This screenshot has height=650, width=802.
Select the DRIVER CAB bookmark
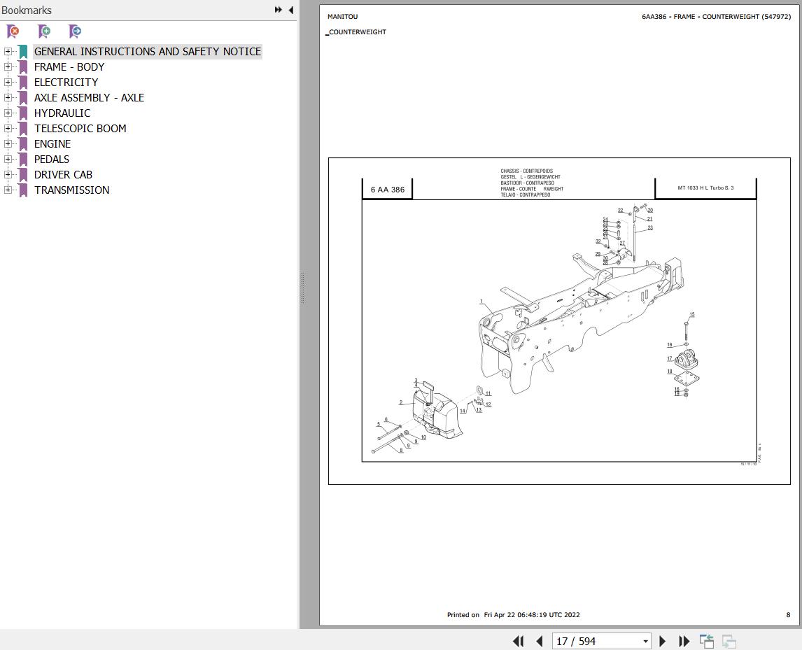(63, 174)
